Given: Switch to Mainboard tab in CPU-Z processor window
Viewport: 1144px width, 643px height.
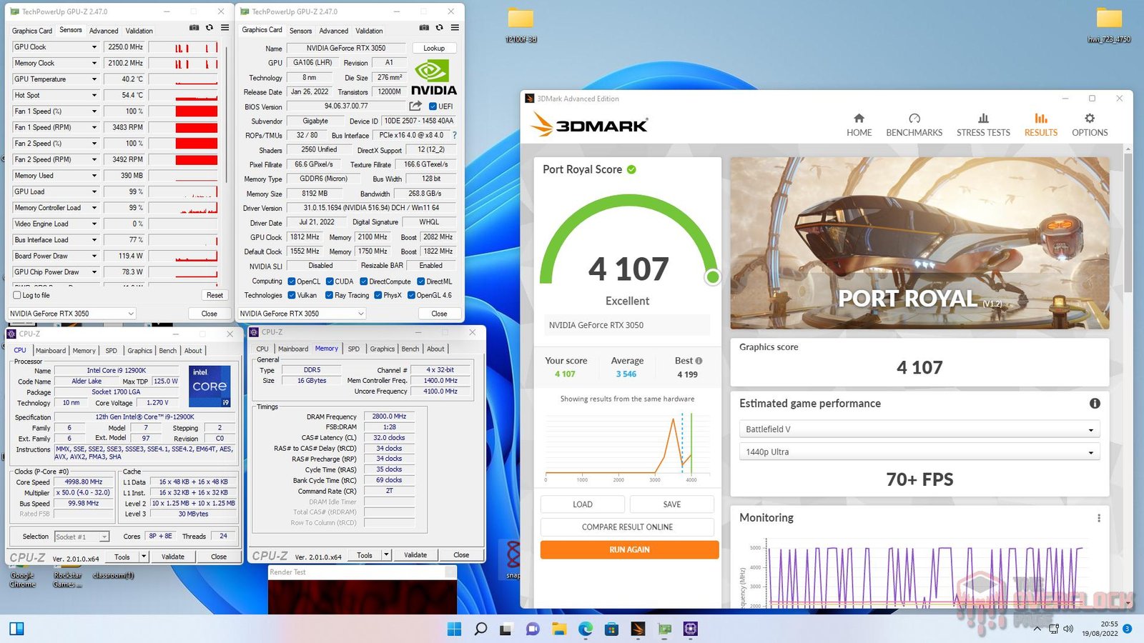Looking at the screenshot, I should tap(50, 351).
